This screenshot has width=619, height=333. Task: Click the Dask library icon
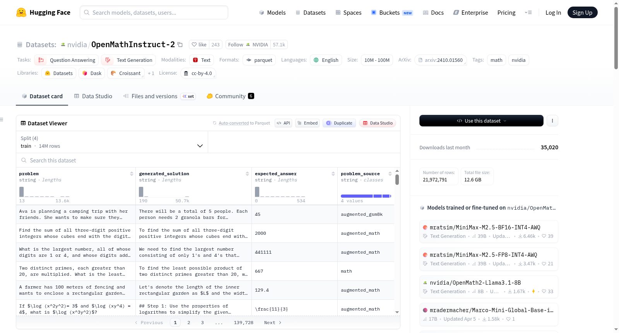tap(85, 73)
